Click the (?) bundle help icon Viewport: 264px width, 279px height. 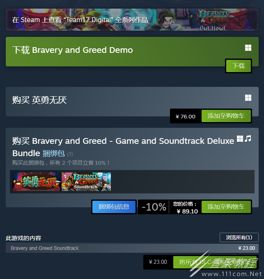coord(70,154)
